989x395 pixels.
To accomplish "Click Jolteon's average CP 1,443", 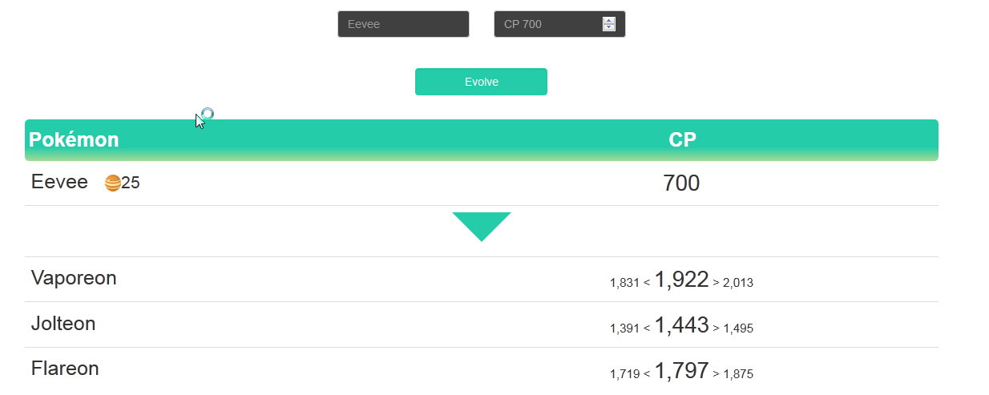I will 681,325.
